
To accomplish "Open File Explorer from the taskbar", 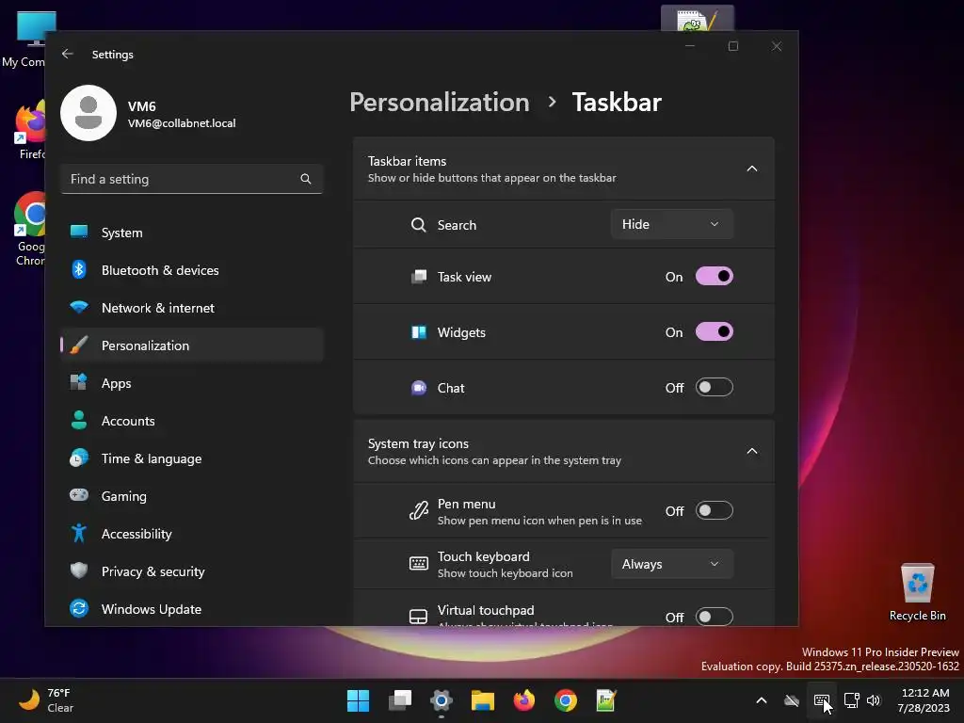I will pyautogui.click(x=483, y=700).
